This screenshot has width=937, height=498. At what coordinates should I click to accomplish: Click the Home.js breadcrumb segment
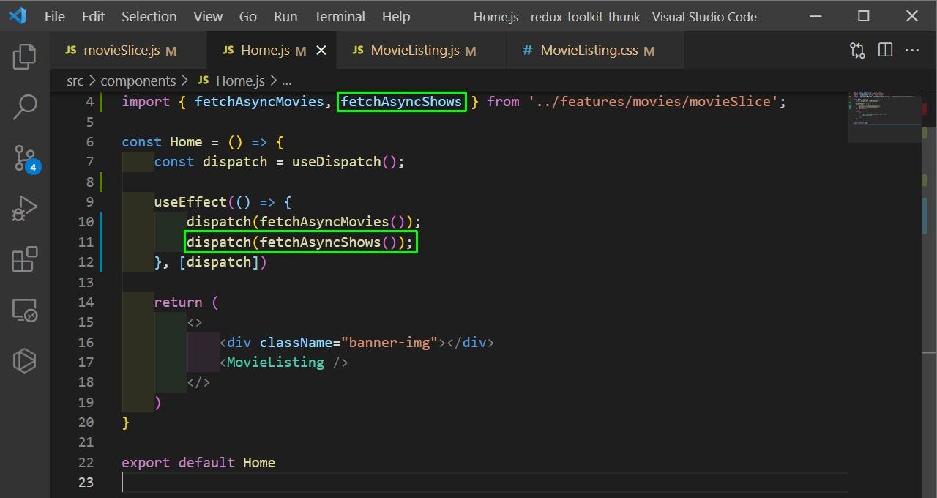(240, 81)
